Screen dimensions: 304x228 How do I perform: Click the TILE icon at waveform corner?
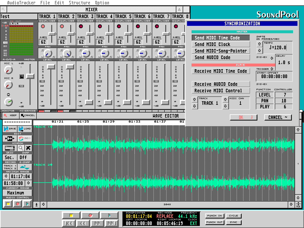point(298,205)
